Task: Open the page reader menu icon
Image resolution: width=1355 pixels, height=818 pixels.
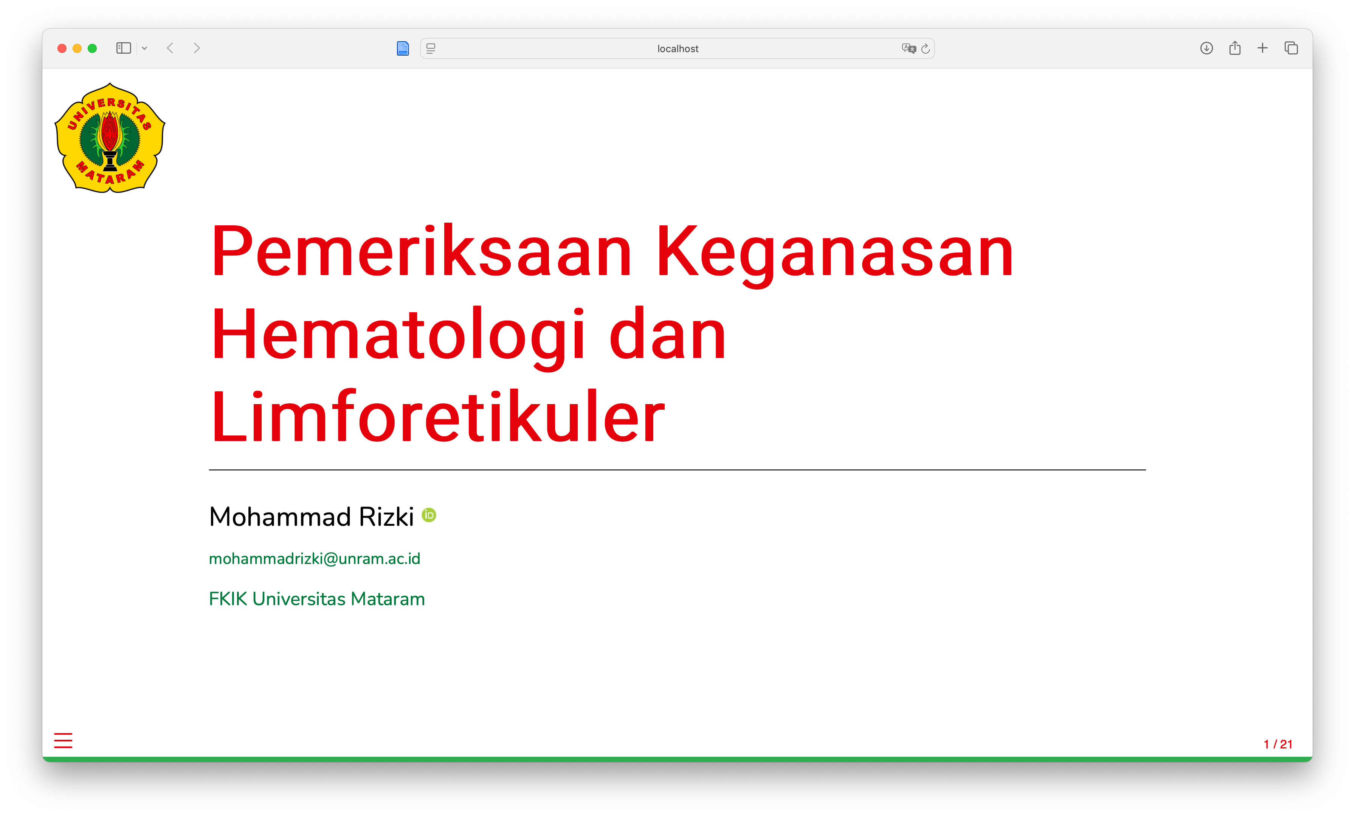Action: pos(431,48)
